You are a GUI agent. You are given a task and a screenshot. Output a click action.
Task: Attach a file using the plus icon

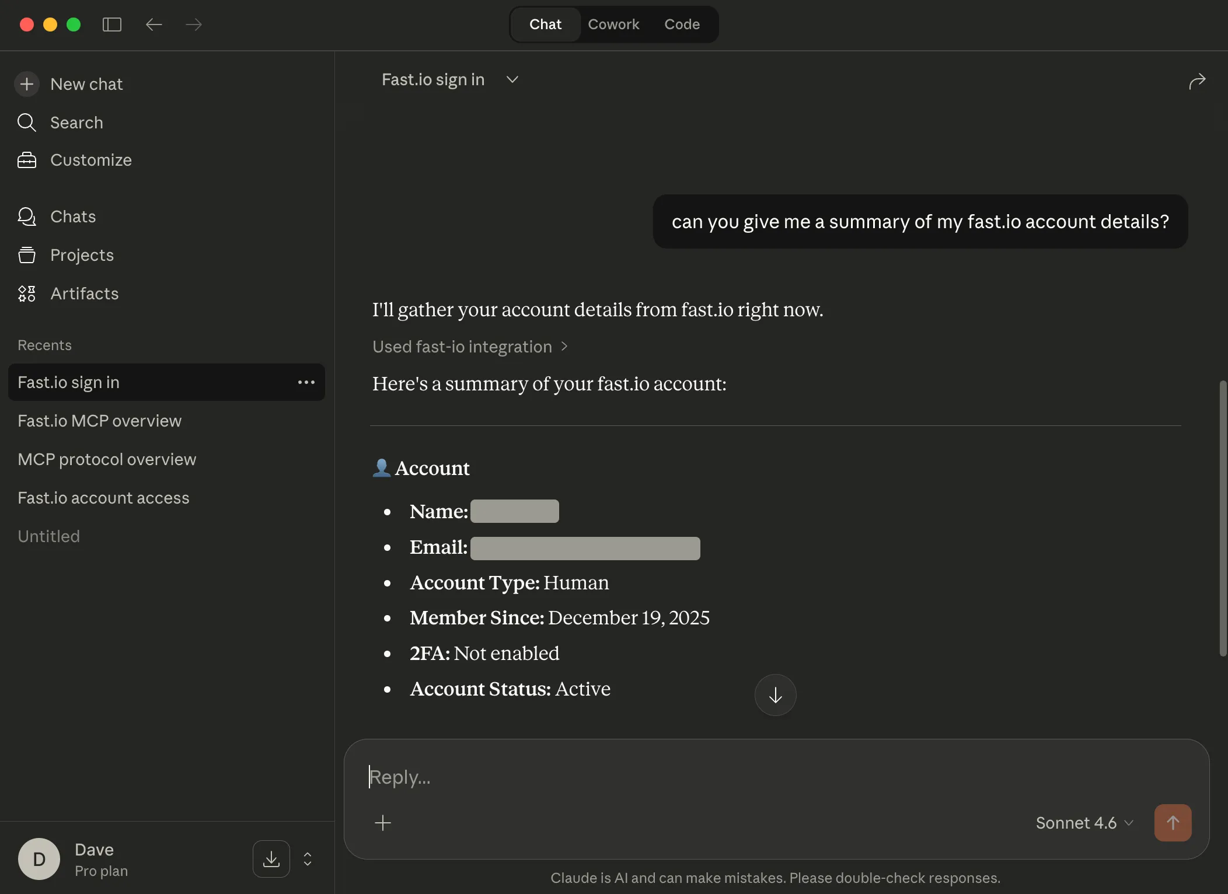click(382, 823)
